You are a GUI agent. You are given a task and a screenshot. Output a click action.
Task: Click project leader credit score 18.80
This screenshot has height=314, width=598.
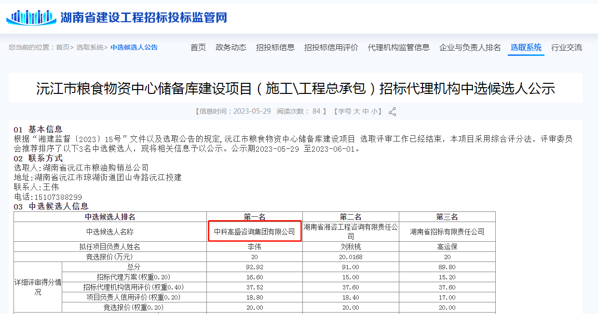(x=255, y=297)
